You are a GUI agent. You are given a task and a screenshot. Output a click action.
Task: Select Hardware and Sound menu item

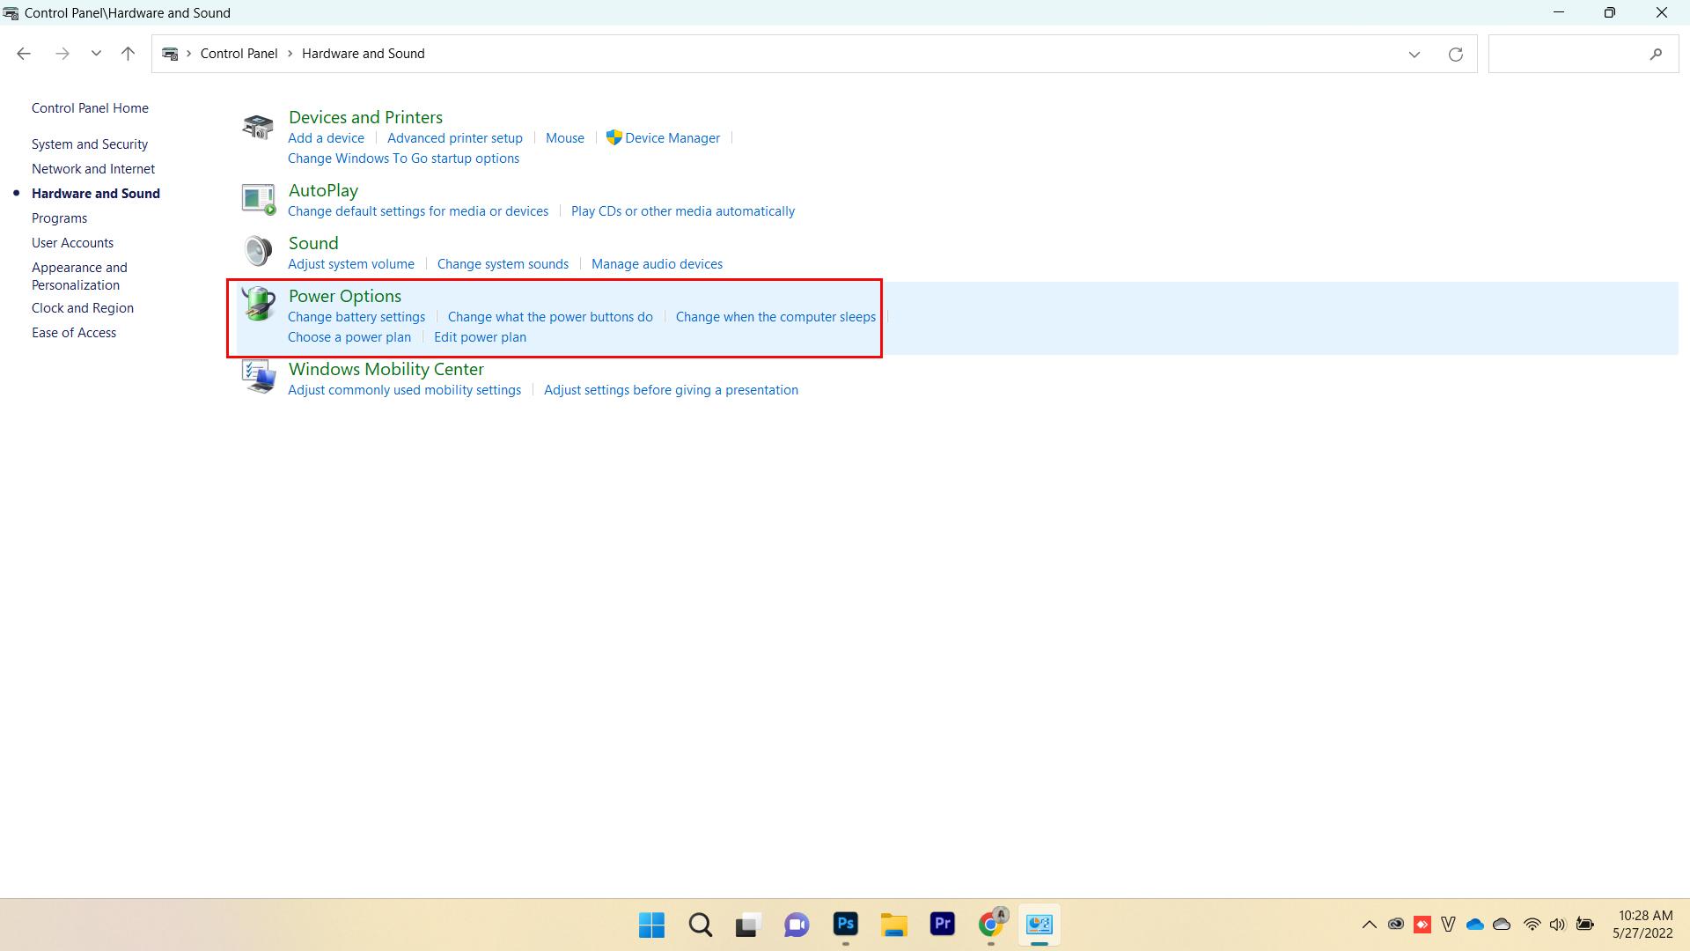click(x=95, y=193)
